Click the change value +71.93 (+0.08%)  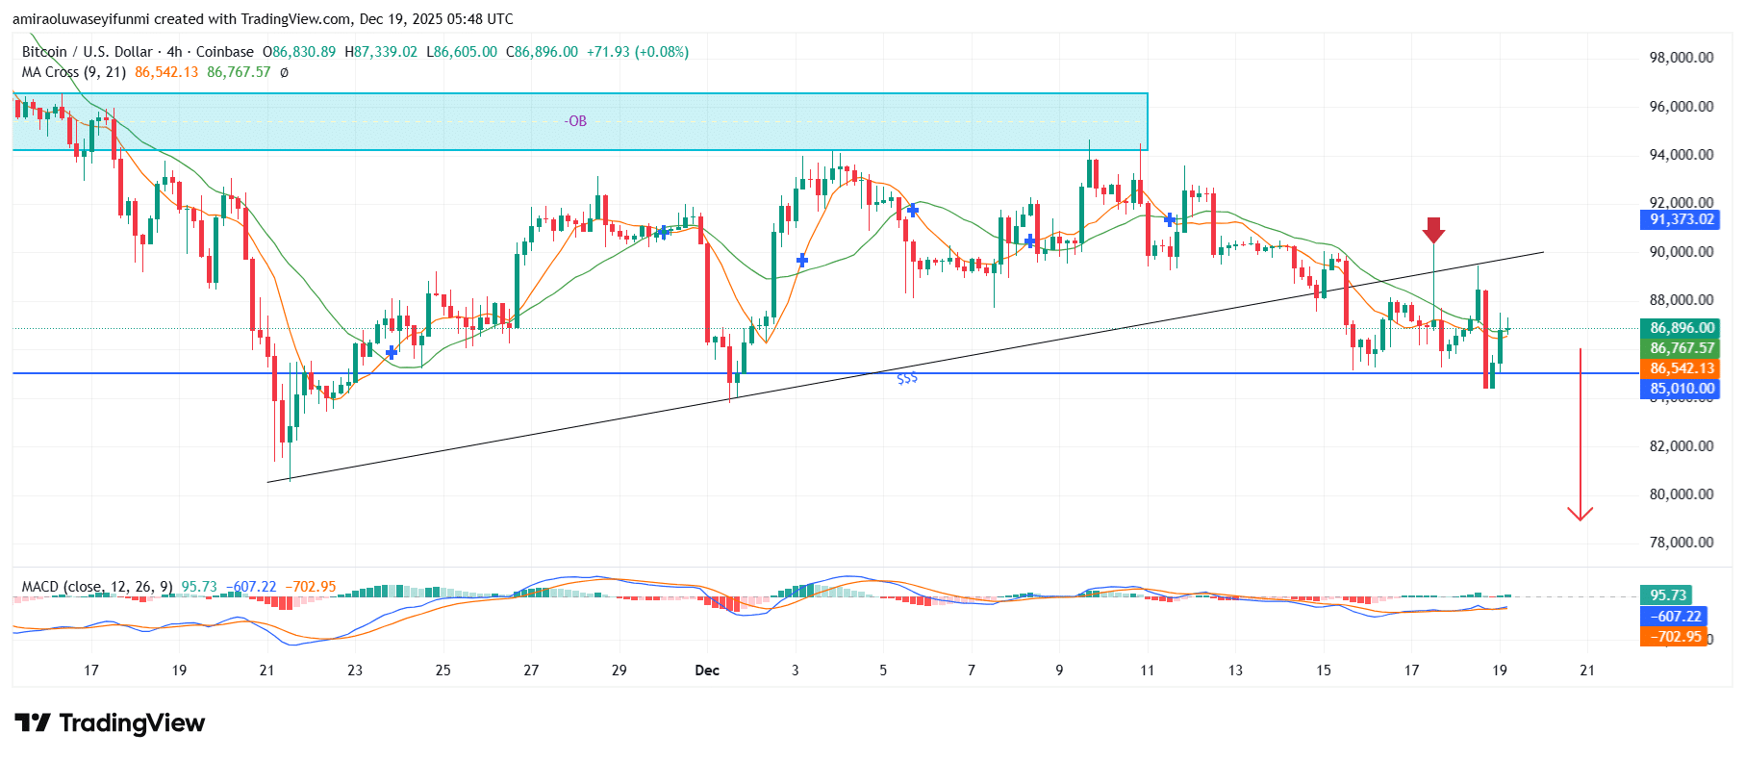[x=638, y=52]
